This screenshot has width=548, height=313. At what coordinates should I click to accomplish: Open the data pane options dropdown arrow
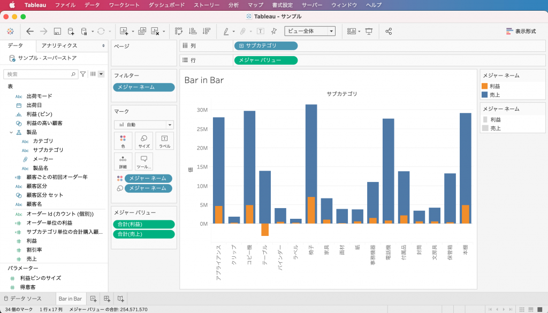[101, 74]
